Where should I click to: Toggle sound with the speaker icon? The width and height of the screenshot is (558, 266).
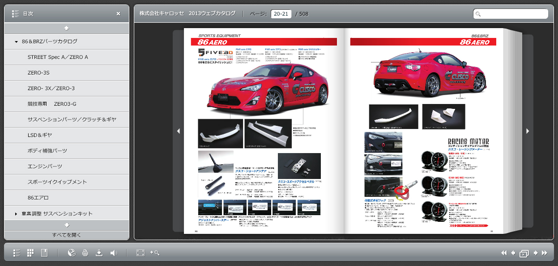(x=114, y=253)
